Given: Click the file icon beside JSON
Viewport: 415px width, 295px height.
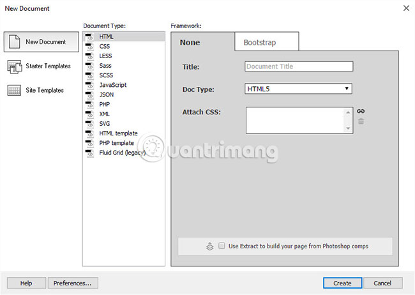Looking at the screenshot, I should coord(89,95).
